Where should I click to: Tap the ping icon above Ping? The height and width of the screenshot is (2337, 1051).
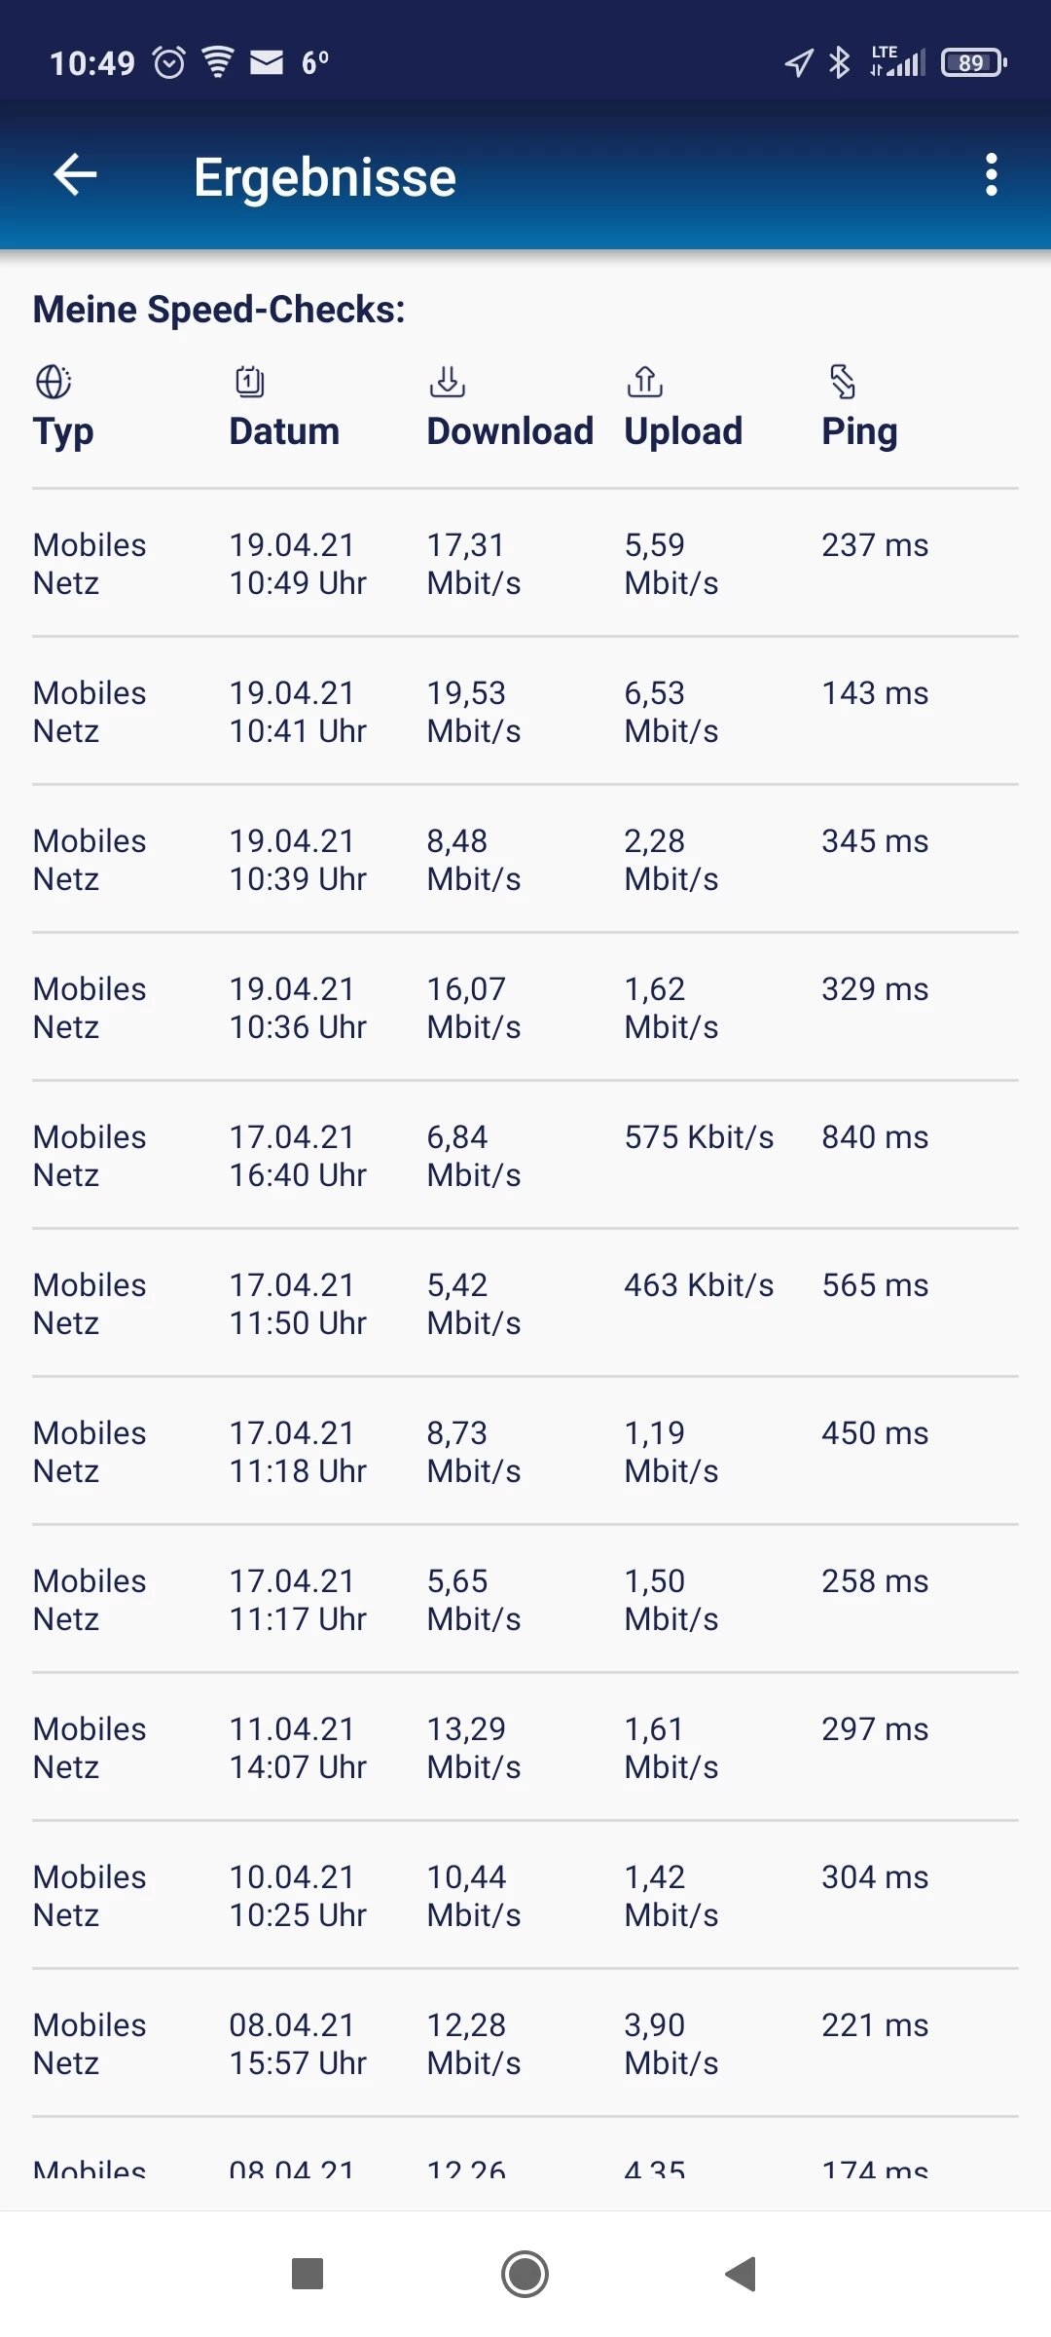click(x=843, y=382)
